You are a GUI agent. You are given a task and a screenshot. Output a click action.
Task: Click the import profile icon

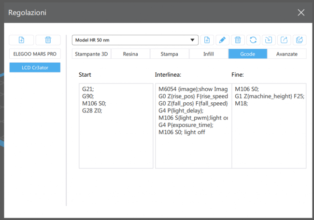(268, 40)
